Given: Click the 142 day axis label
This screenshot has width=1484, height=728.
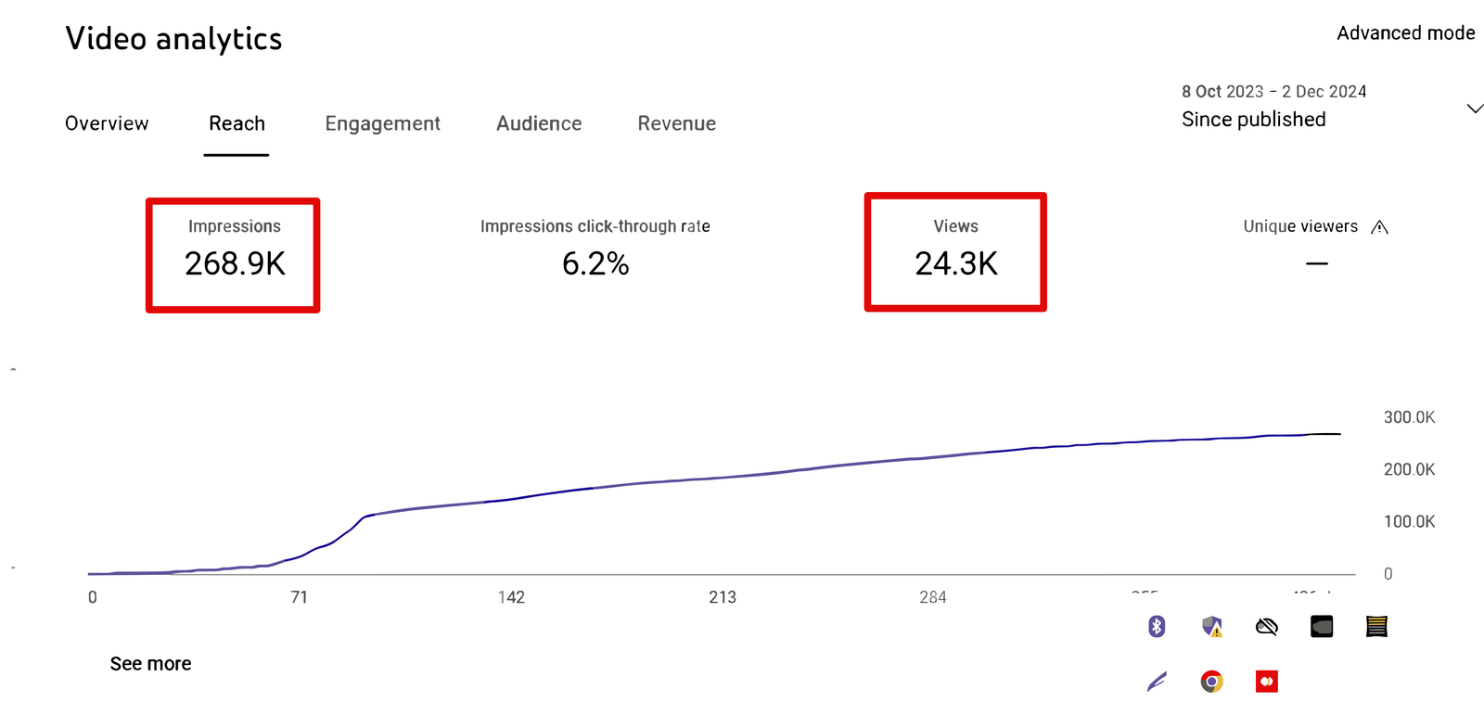Looking at the screenshot, I should point(511,597).
